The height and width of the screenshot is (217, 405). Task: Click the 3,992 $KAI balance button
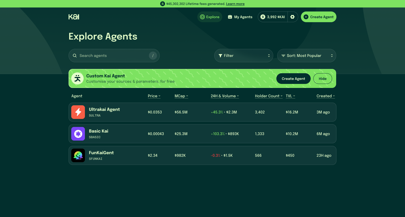(x=273, y=17)
